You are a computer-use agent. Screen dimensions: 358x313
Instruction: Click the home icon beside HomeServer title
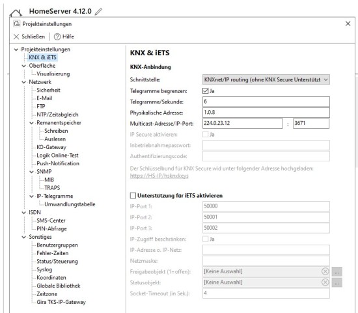(x=16, y=12)
